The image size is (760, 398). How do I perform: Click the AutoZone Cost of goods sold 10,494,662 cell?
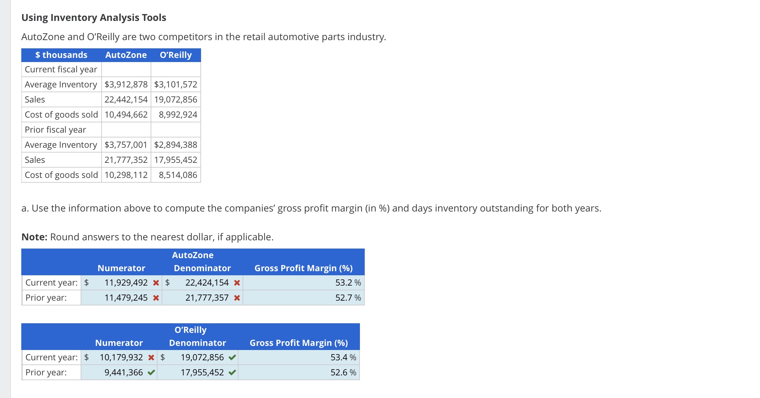[126, 115]
